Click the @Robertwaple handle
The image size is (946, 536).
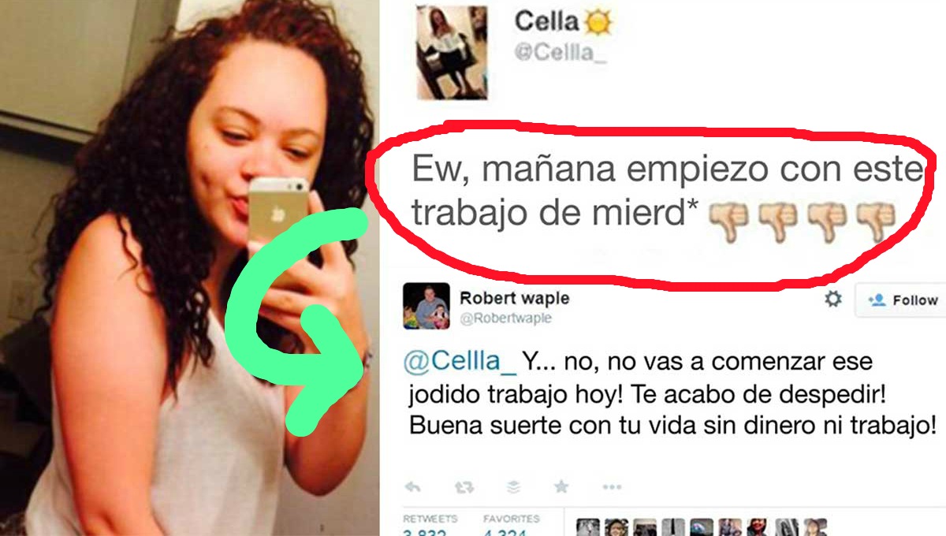pyautogui.click(x=505, y=318)
